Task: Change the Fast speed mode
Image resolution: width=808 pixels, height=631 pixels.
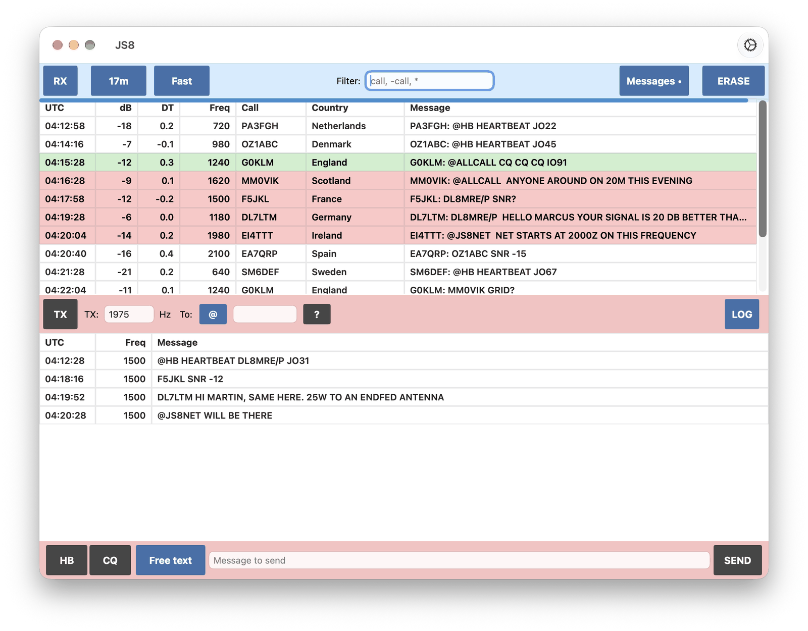Action: 182,81
